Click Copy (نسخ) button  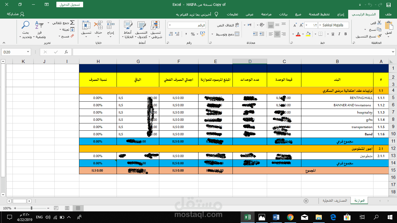pos(375,29)
